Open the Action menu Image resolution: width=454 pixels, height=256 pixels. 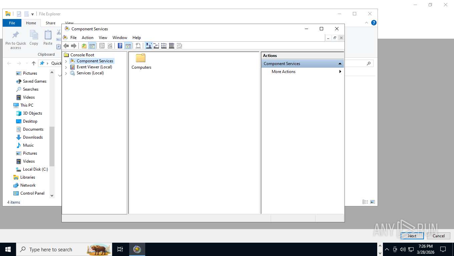coord(87,38)
